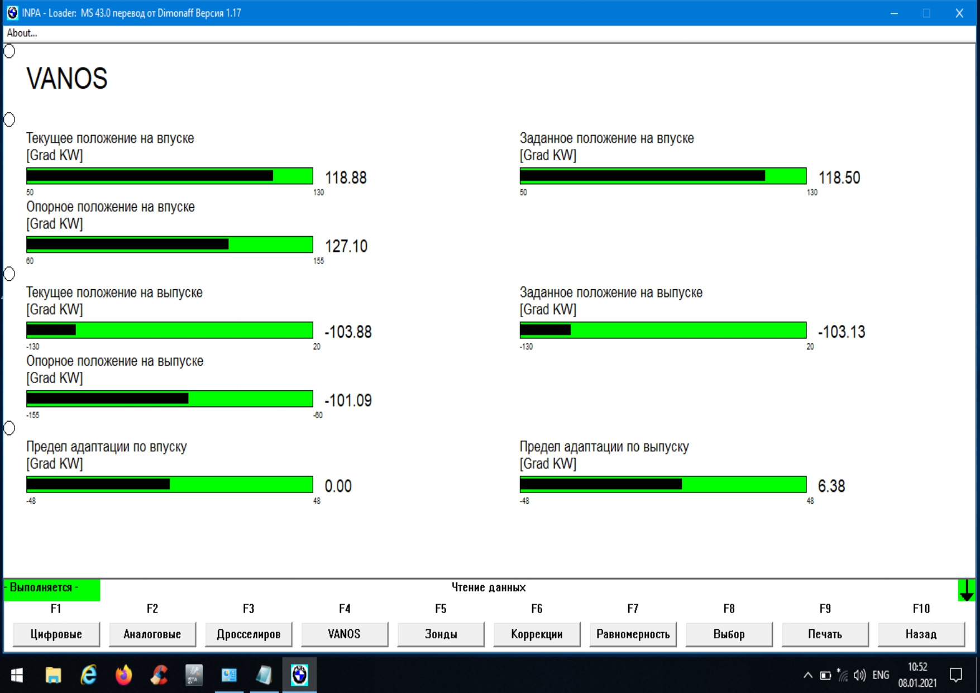
Task: Click the -103.13 exhaust setpoint value
Action: pos(842,332)
